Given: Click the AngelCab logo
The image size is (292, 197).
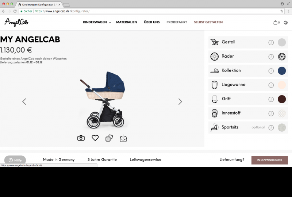Looking at the screenshot, I should 16,22.
